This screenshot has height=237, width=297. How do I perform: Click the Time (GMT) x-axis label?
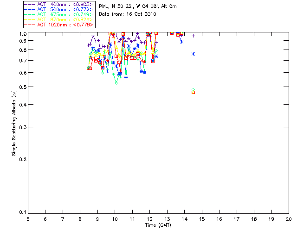(x=158, y=225)
